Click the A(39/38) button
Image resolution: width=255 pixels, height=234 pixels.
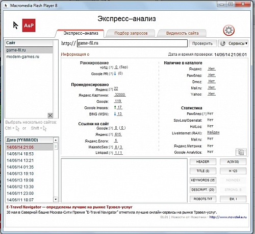pyautogui.click(x=233, y=162)
